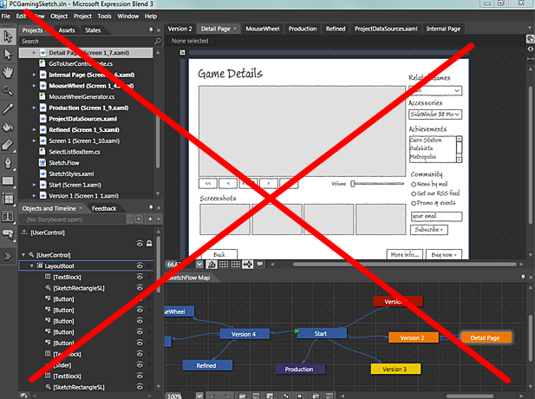This screenshot has height=399, width=535.
Task: Pin the SketchFlow Map panel
Action: (523, 278)
